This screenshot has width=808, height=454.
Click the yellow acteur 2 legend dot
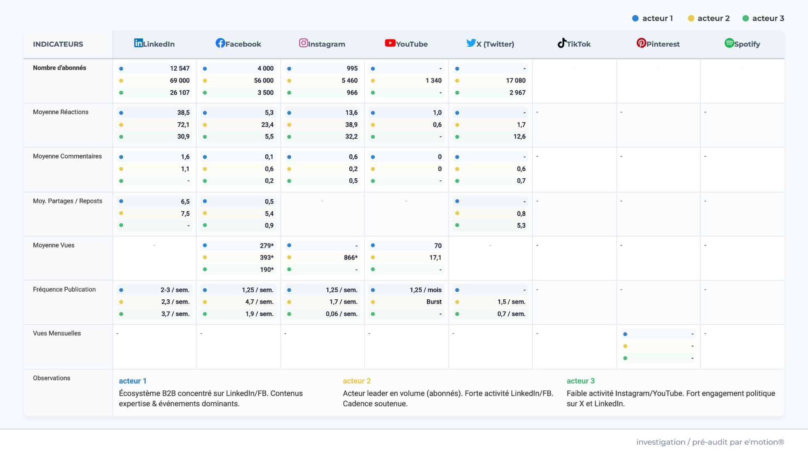(691, 18)
